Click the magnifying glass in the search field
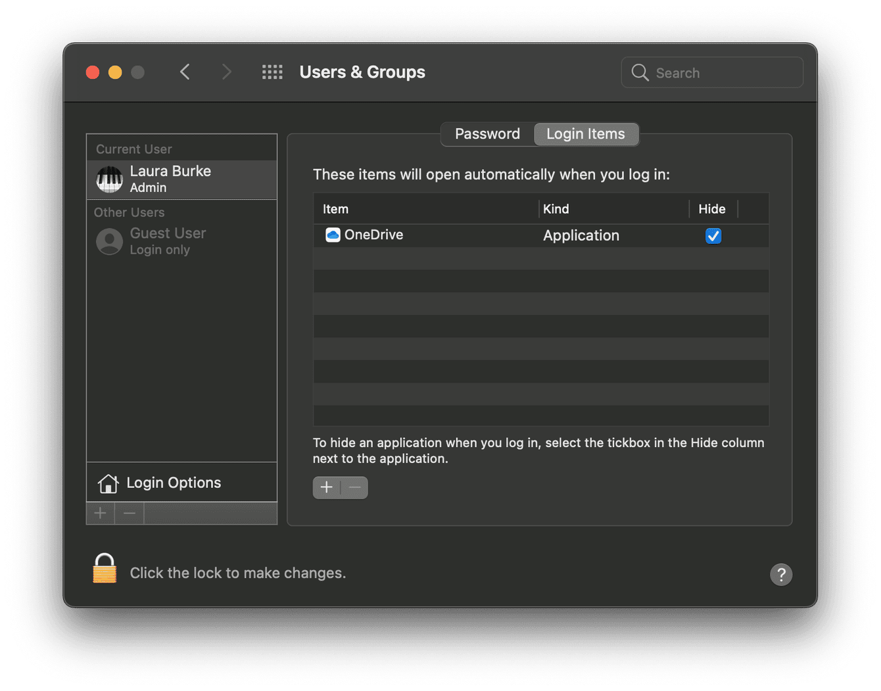The height and width of the screenshot is (691, 881). pos(639,73)
